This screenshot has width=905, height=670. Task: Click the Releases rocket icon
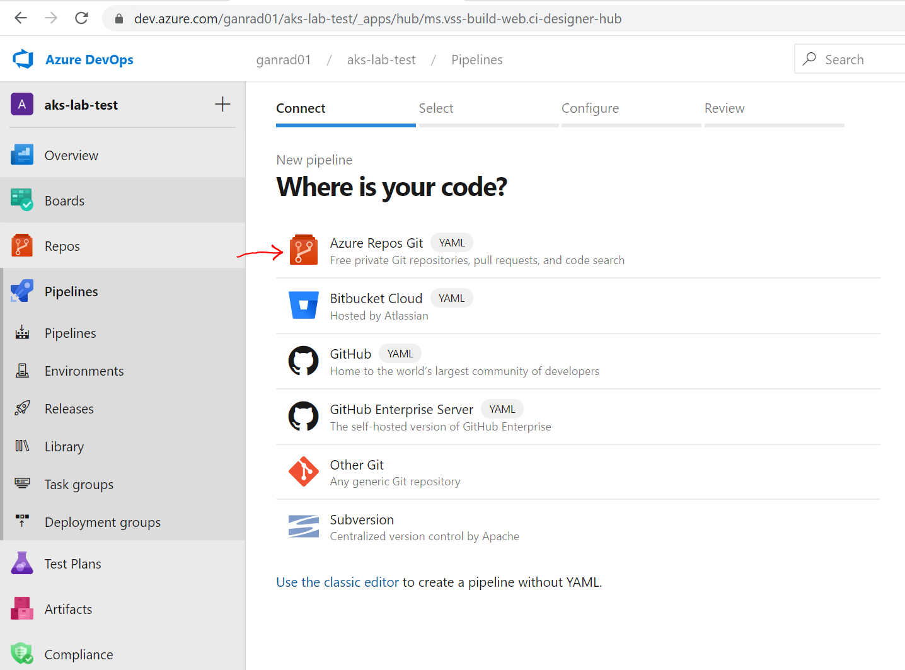(22, 408)
